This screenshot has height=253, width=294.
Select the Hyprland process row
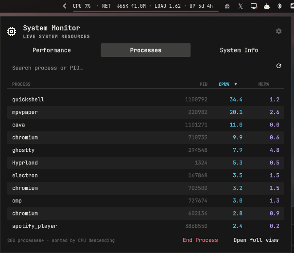(x=146, y=163)
